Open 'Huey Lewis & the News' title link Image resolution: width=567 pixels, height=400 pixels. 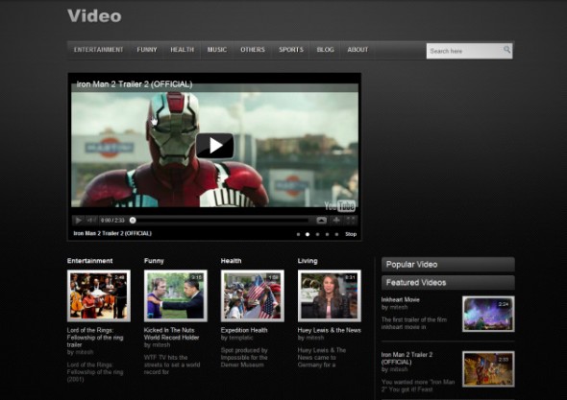(x=330, y=330)
